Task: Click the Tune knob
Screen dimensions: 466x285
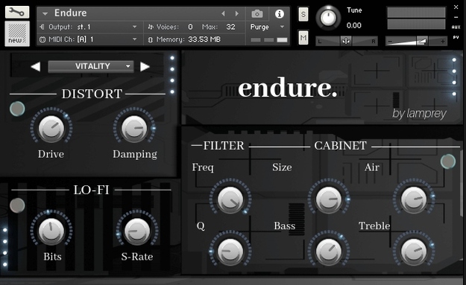Action: [x=328, y=18]
